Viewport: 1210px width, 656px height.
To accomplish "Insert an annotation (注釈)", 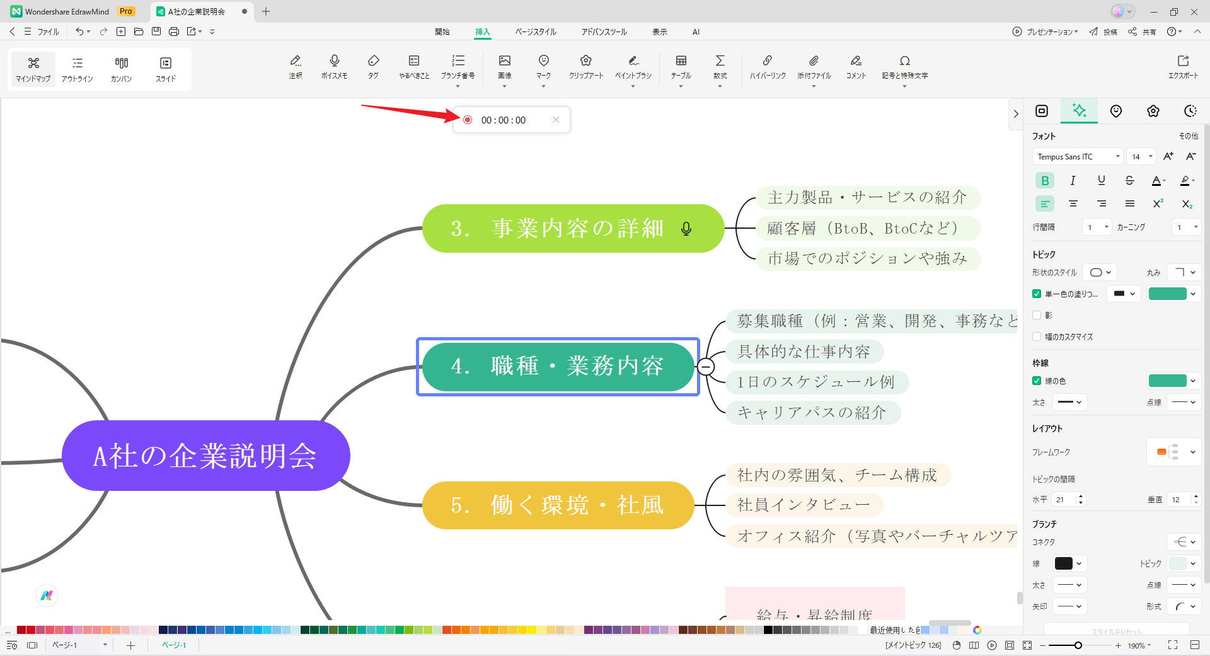I will (296, 67).
